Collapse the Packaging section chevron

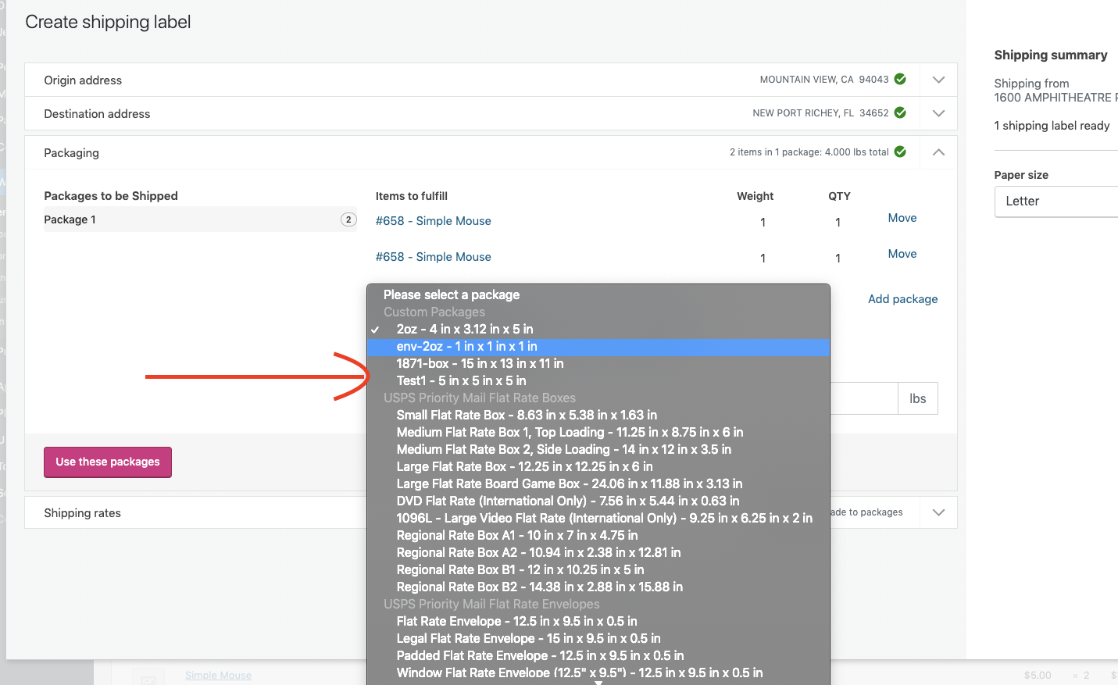(938, 152)
